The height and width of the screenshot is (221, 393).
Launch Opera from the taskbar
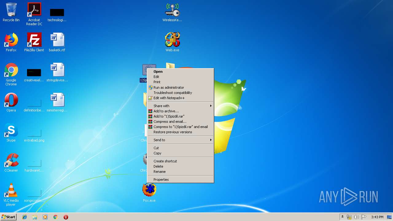click(x=66, y=217)
